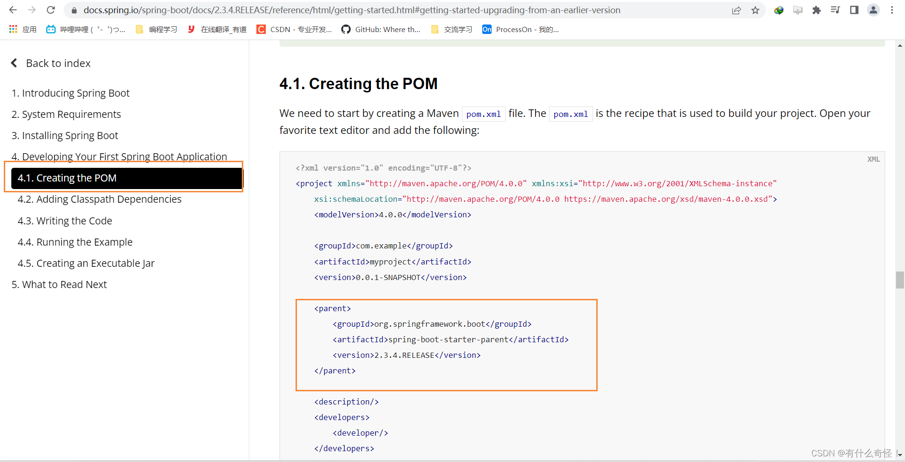Reload the page with the refresh icon

51,10
